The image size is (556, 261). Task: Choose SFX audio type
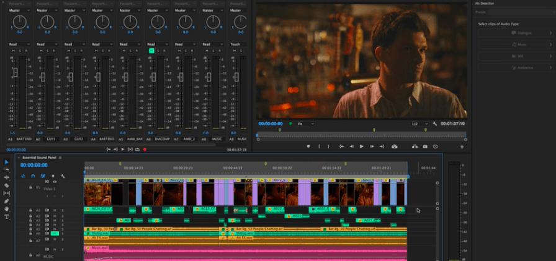point(515,56)
